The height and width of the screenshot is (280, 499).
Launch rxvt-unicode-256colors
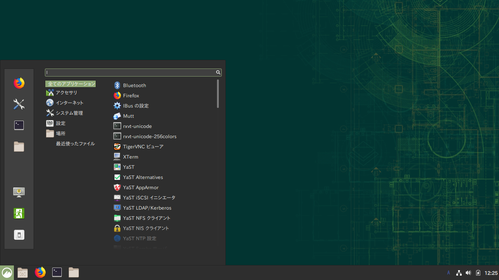(x=145, y=136)
